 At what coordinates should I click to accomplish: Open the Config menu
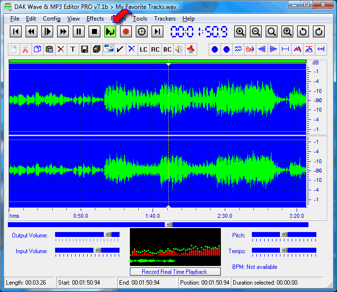click(52, 19)
